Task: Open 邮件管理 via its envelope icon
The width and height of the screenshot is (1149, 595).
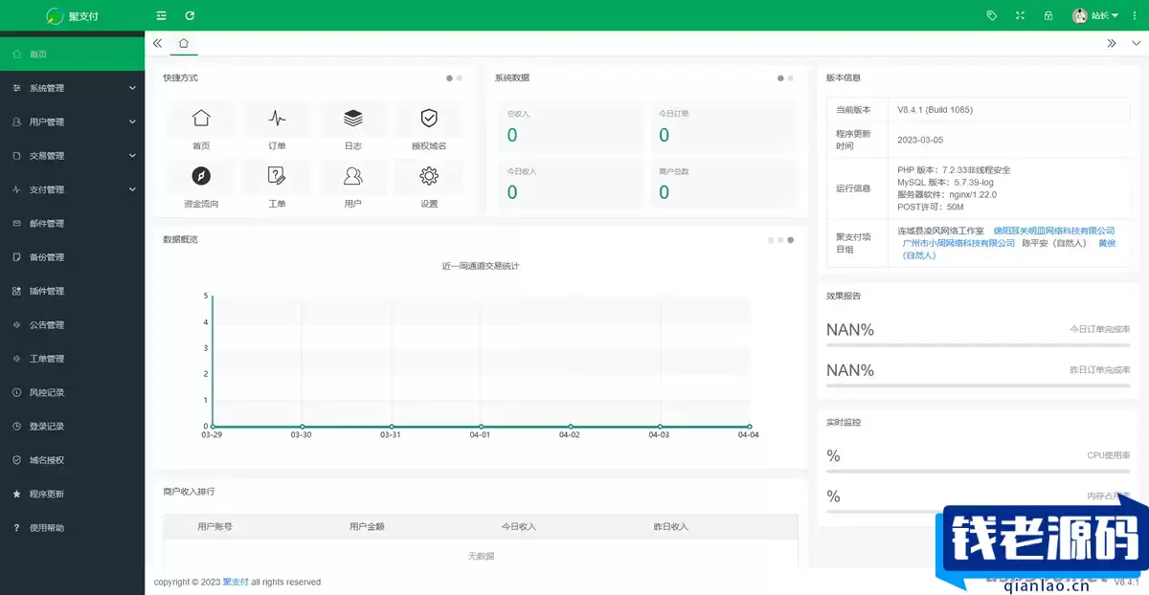Action: pos(16,224)
